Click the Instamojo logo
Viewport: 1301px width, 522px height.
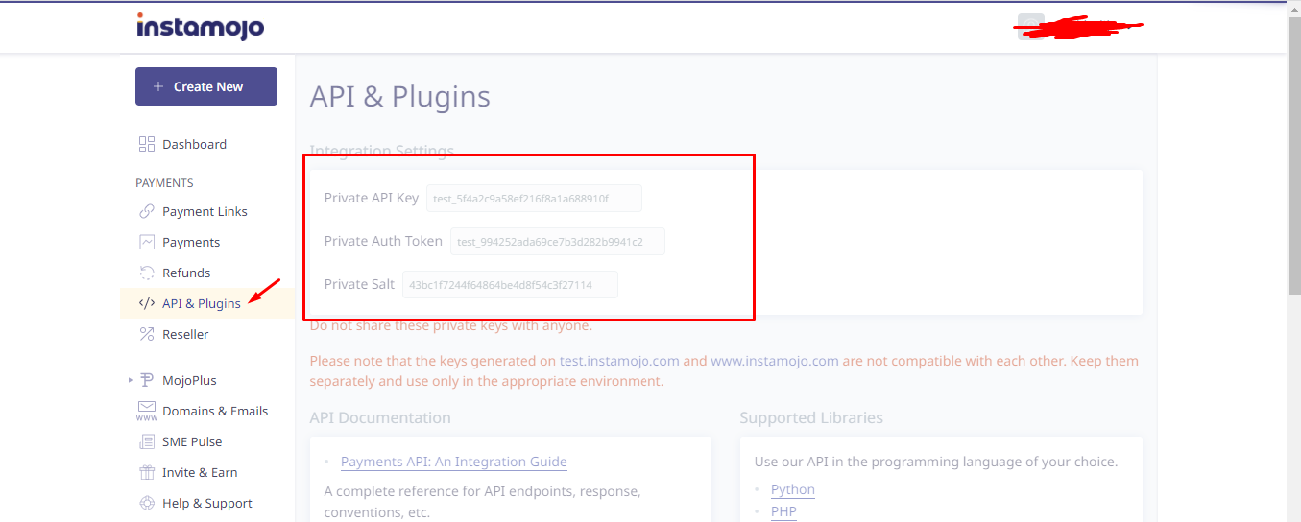pos(200,26)
